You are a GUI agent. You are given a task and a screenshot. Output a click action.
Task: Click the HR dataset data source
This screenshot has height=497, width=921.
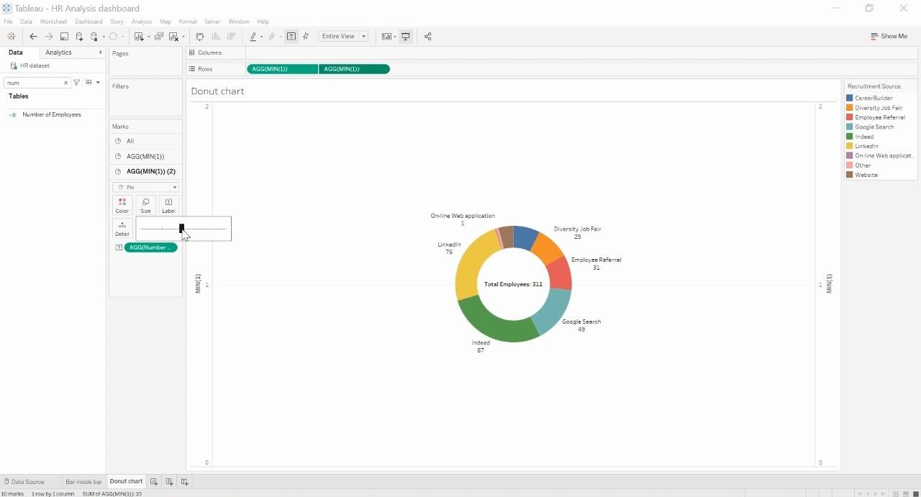click(35, 65)
